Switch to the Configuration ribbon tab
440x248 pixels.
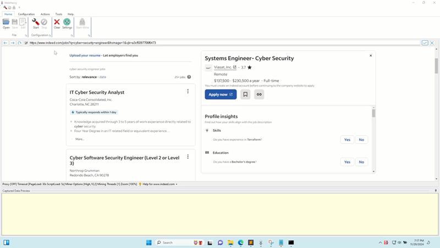point(26,14)
